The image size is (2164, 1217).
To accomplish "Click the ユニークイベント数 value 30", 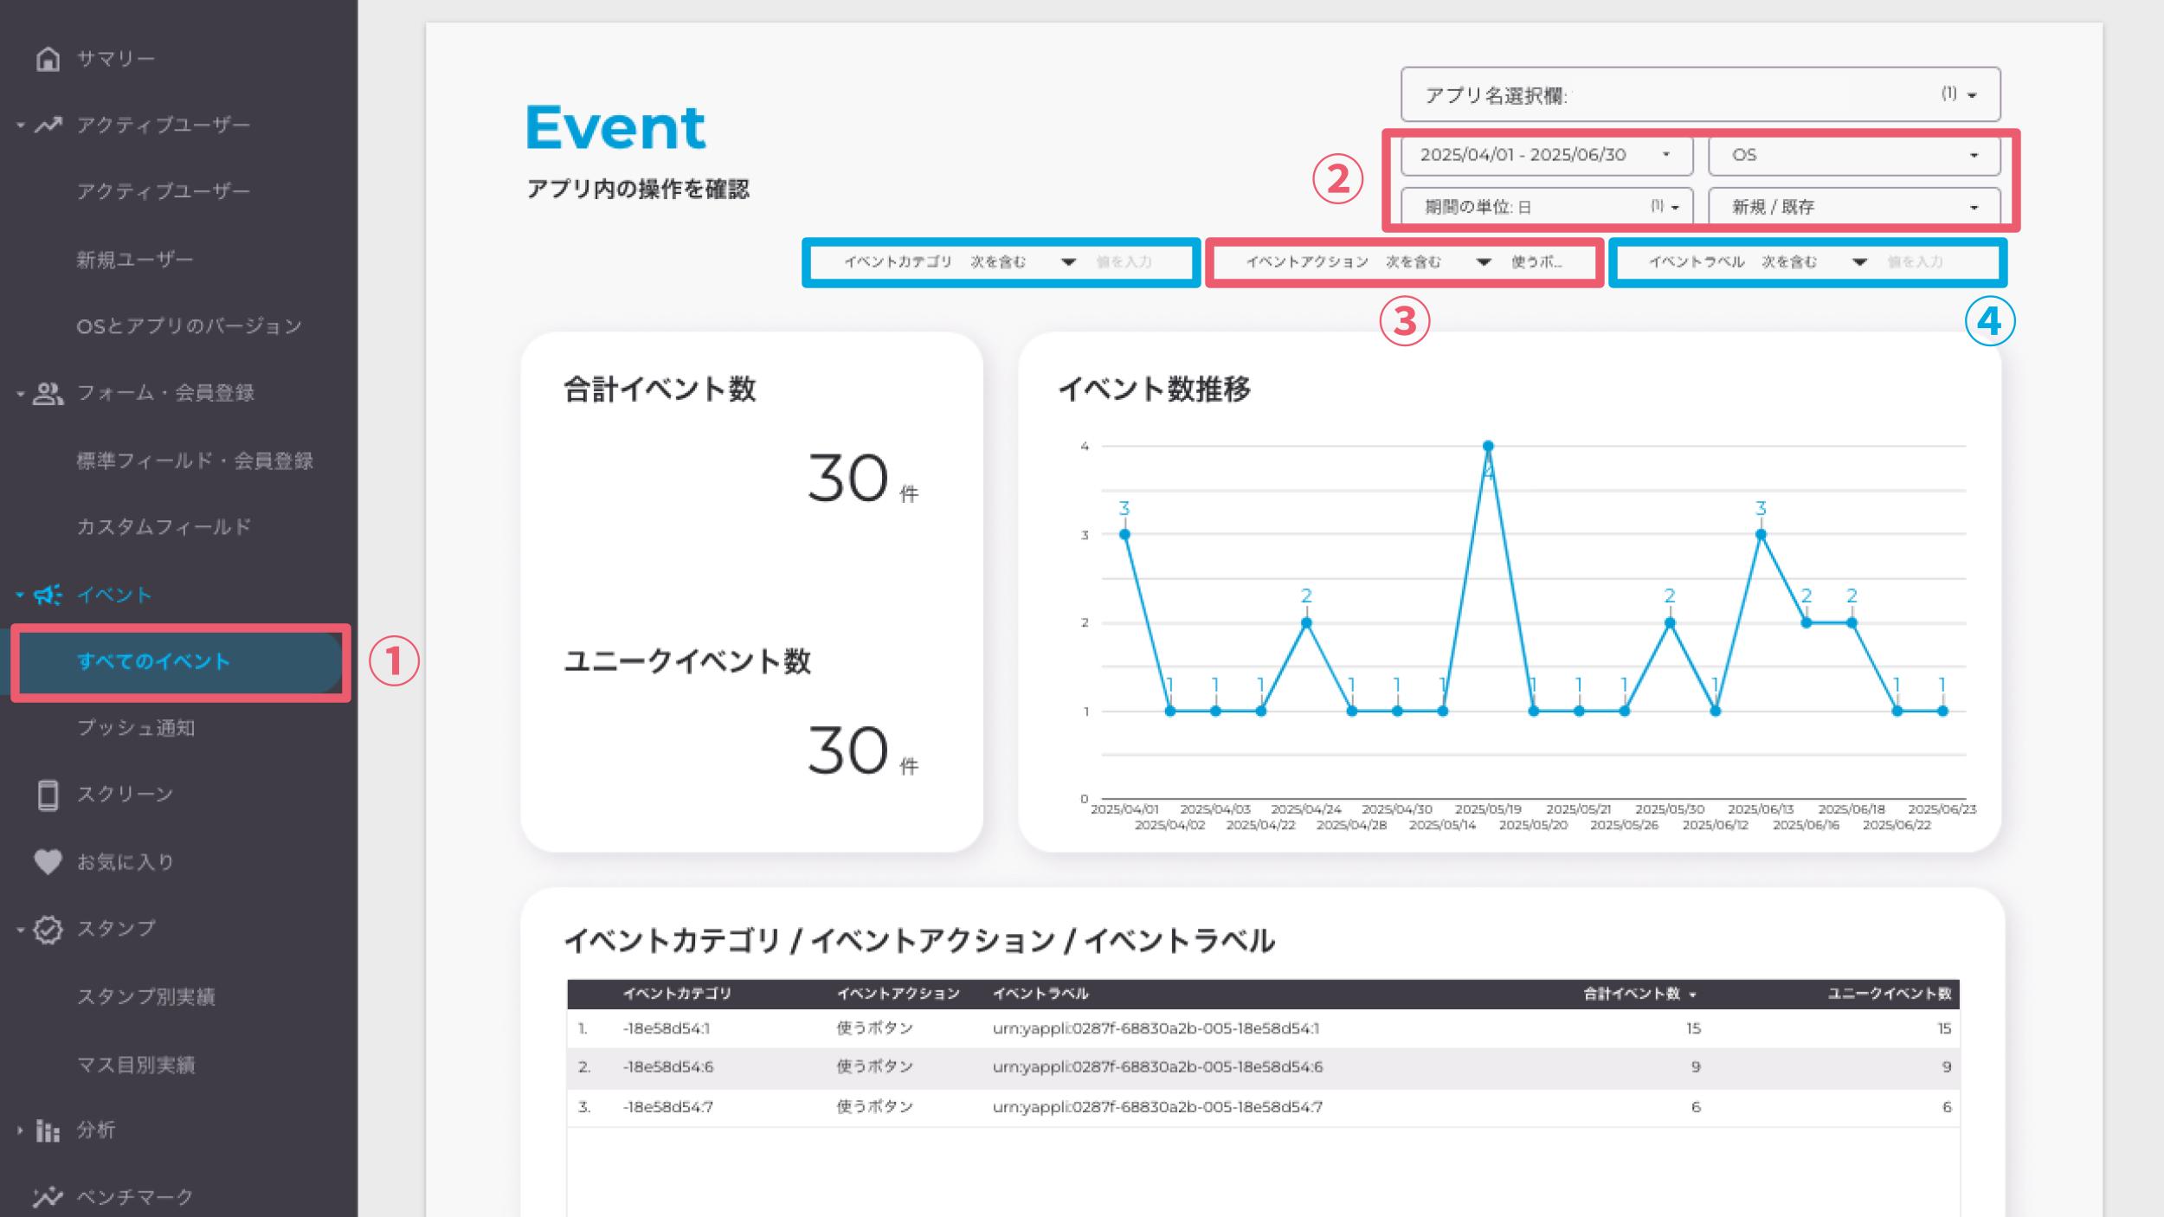I will [x=847, y=750].
